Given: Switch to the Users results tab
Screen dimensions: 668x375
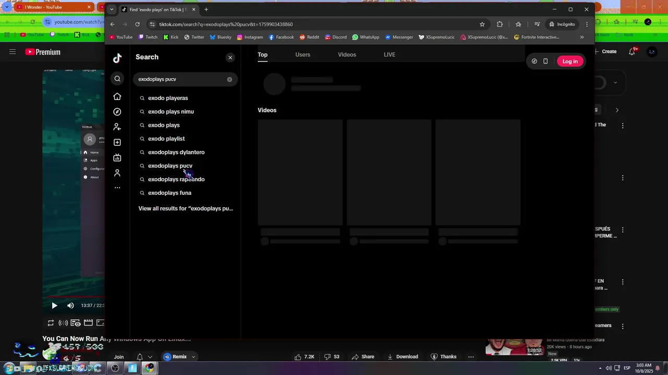Looking at the screenshot, I should click(303, 55).
